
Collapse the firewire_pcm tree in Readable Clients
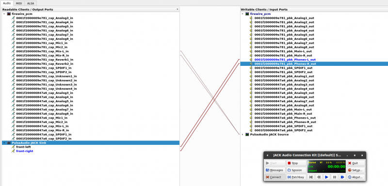click(4, 14)
